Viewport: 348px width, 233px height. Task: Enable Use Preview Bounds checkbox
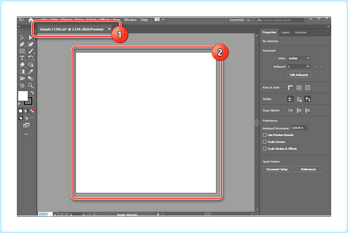(264, 135)
